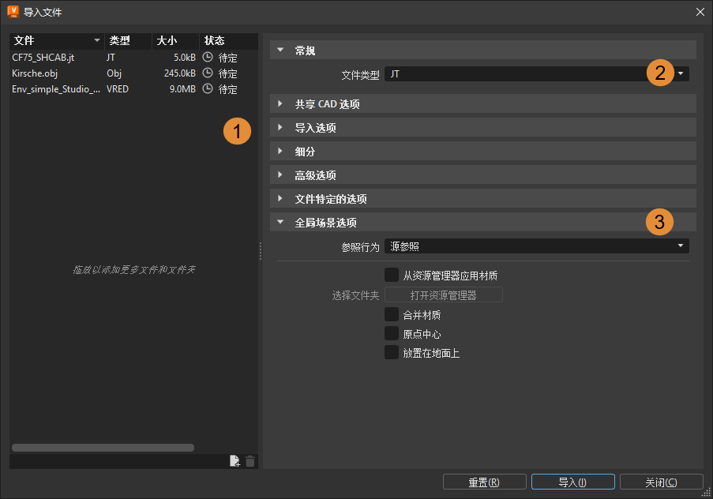
Task: Click the 导入 button
Action: (x=572, y=482)
